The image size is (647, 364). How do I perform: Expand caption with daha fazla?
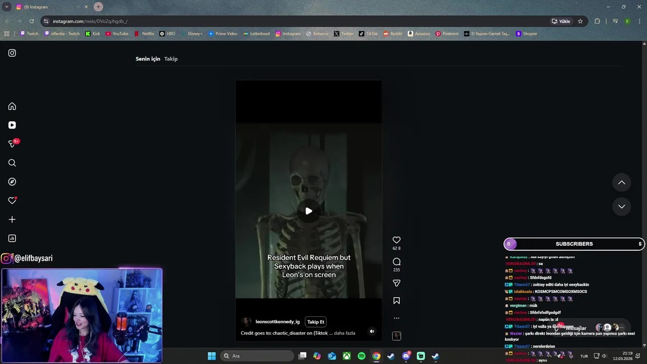[x=345, y=333]
